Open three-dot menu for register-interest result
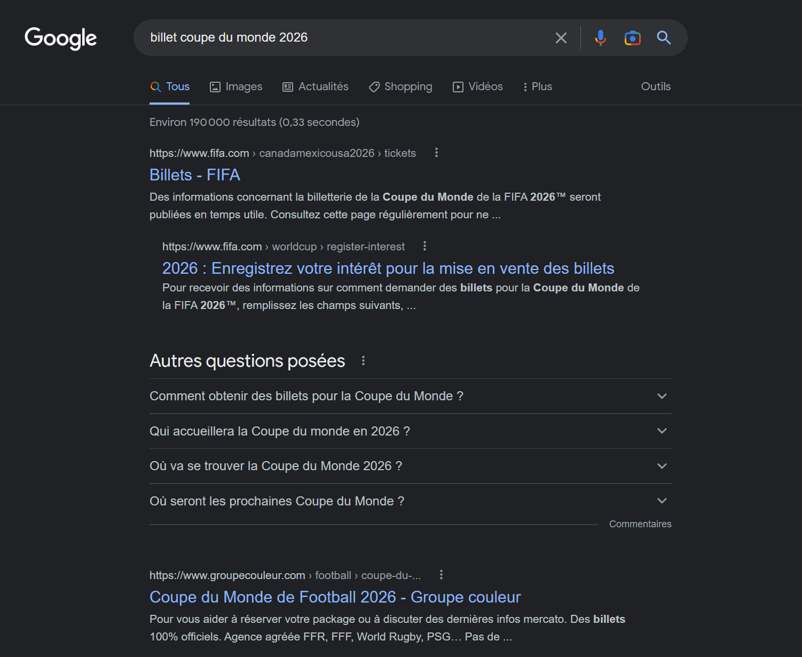 [x=424, y=246]
